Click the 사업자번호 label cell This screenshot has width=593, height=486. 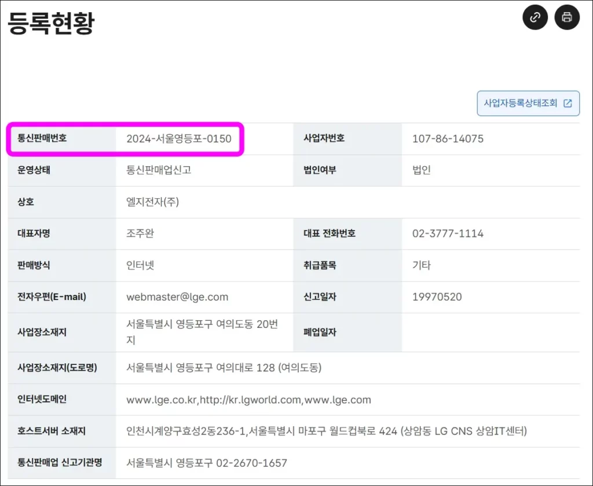(347, 138)
